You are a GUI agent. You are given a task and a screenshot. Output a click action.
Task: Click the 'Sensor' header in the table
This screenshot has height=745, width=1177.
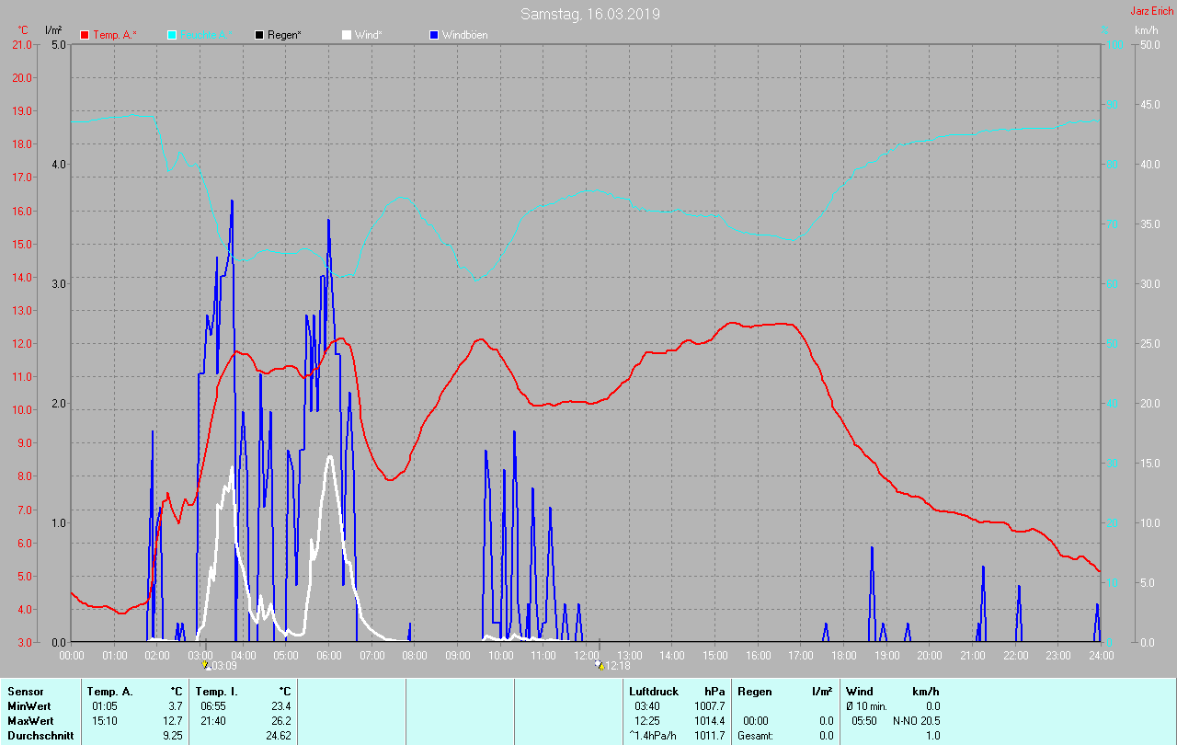point(25,691)
